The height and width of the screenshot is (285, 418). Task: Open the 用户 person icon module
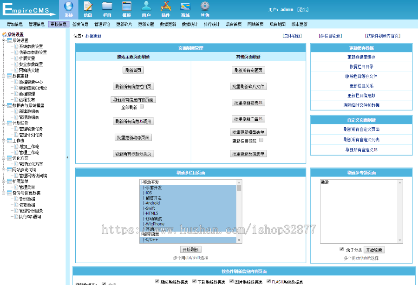coord(146,9)
